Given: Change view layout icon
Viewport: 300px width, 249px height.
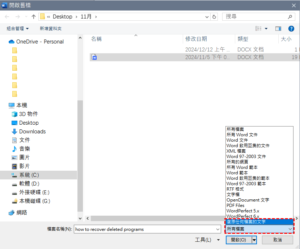Looking at the screenshot, I should point(258,29).
